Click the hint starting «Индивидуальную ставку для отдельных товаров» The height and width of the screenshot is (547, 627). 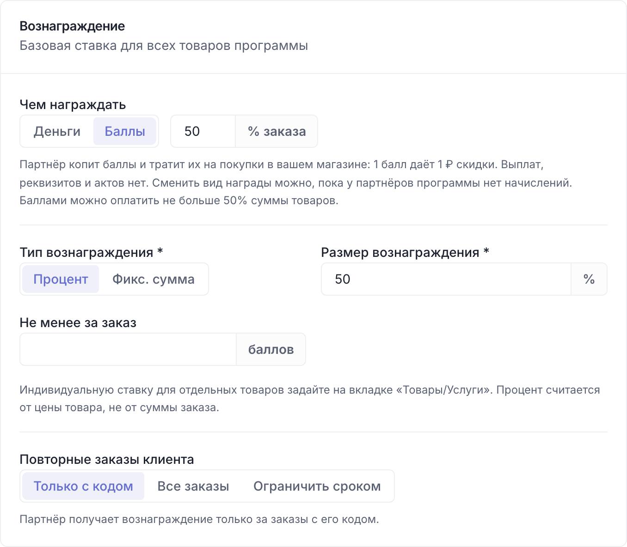(310, 399)
